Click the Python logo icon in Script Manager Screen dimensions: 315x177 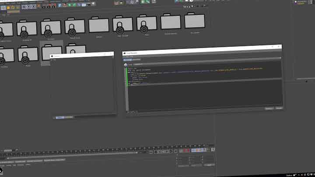[125, 64]
